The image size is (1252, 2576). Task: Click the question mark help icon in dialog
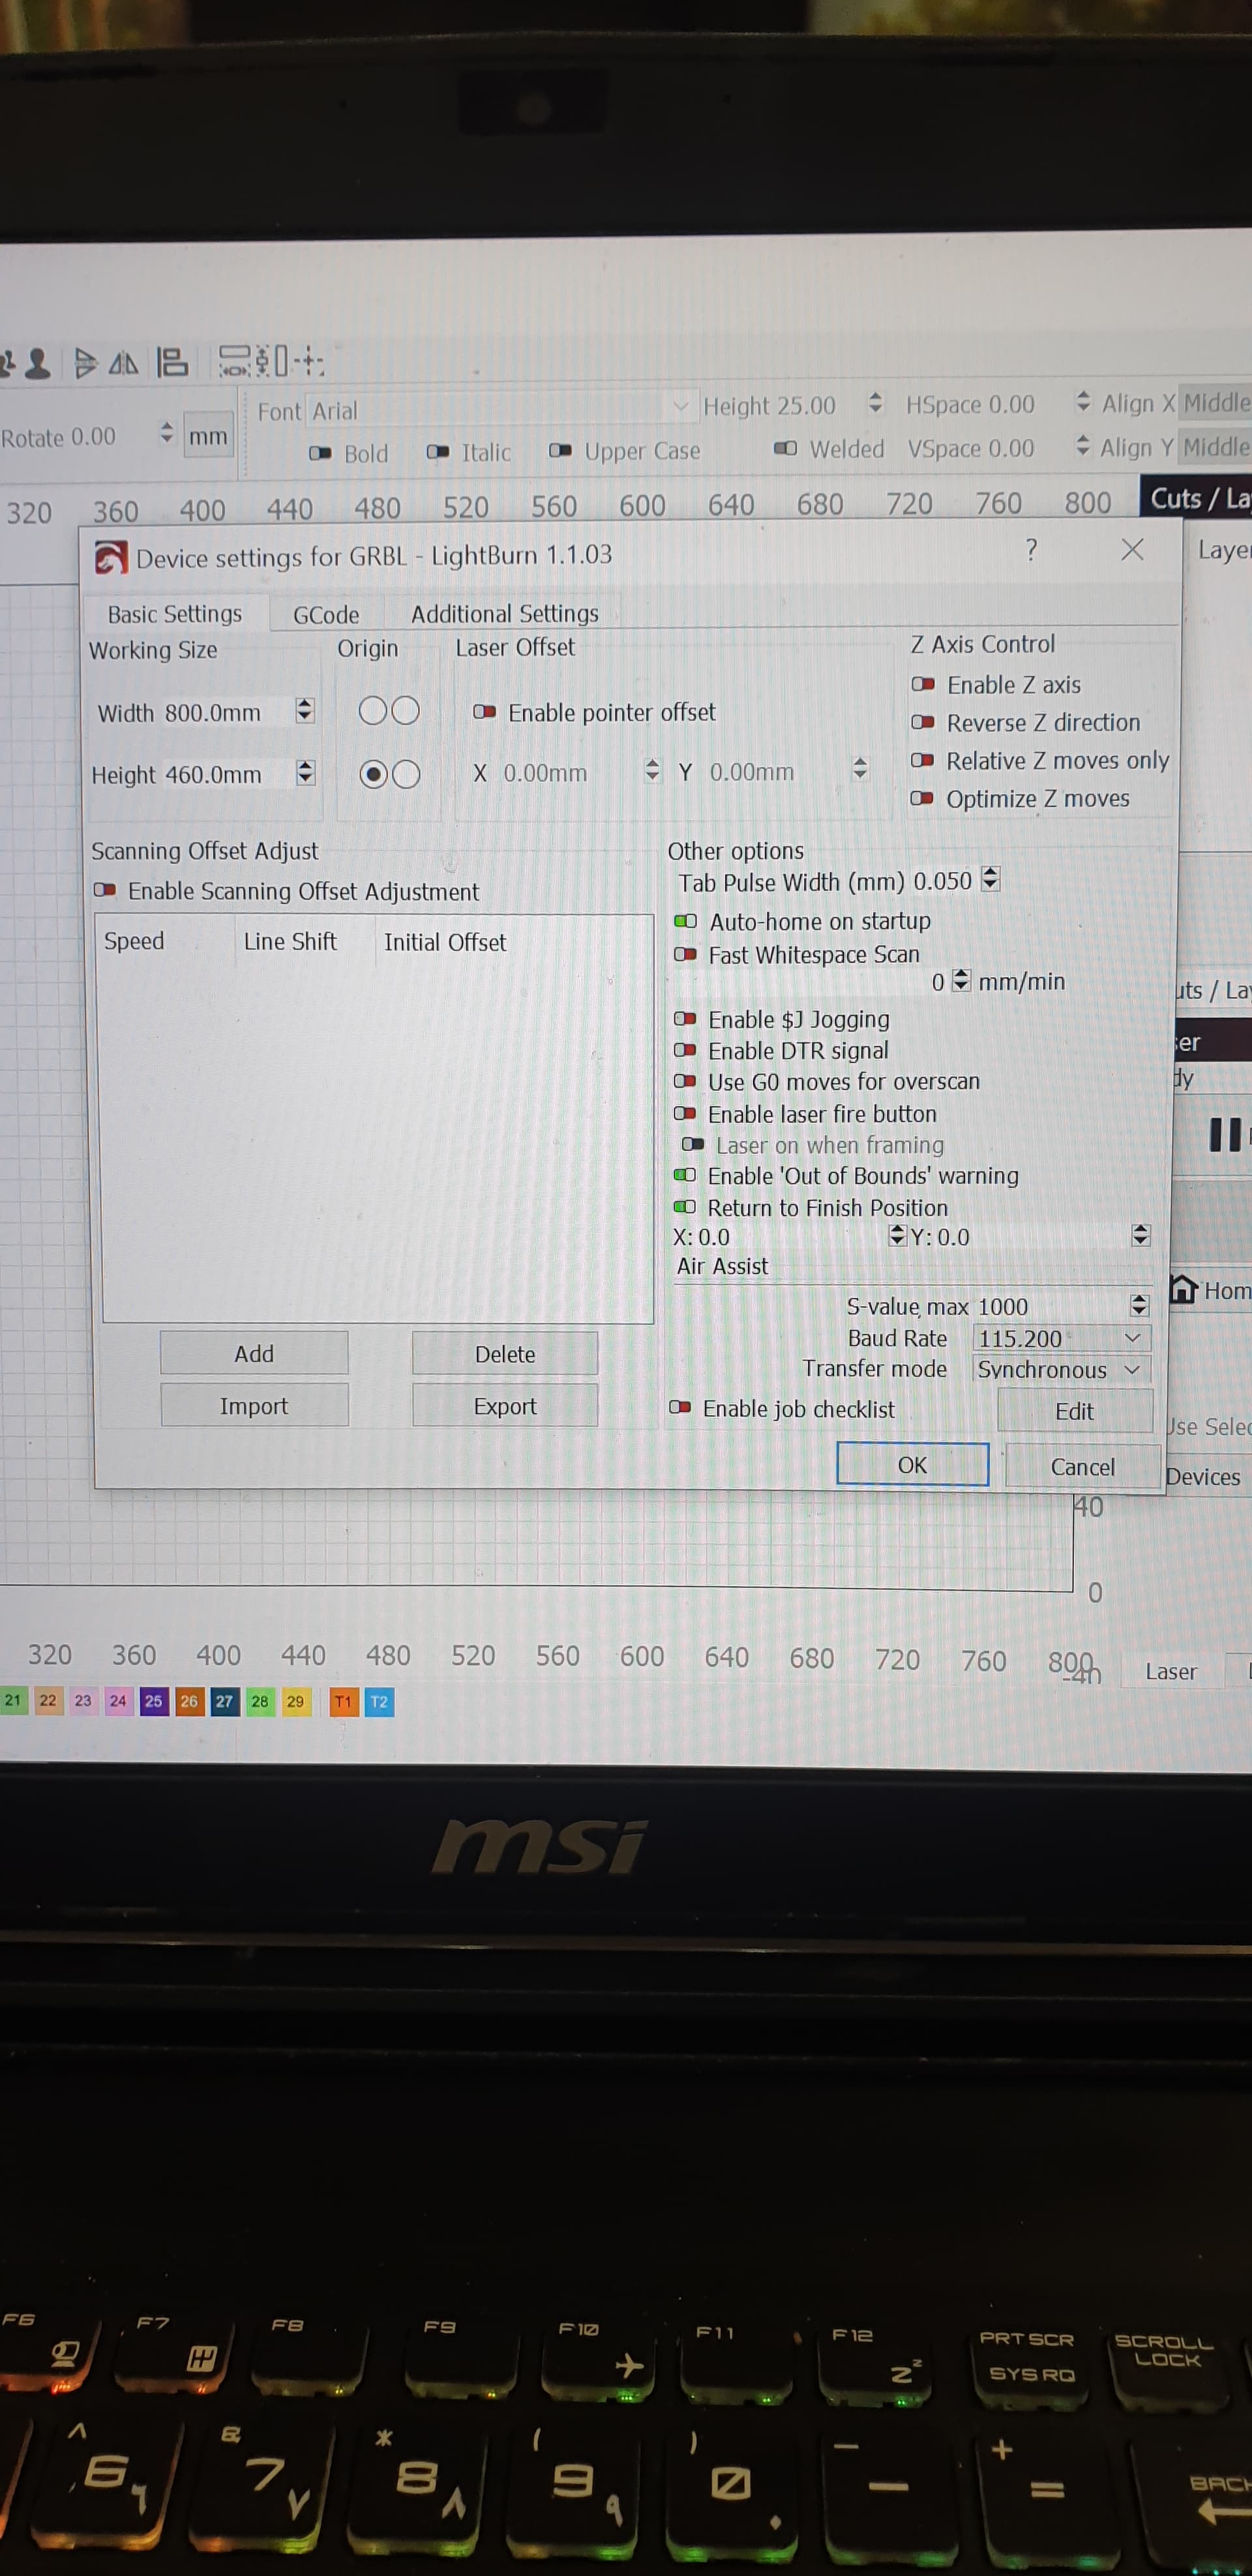(1031, 549)
